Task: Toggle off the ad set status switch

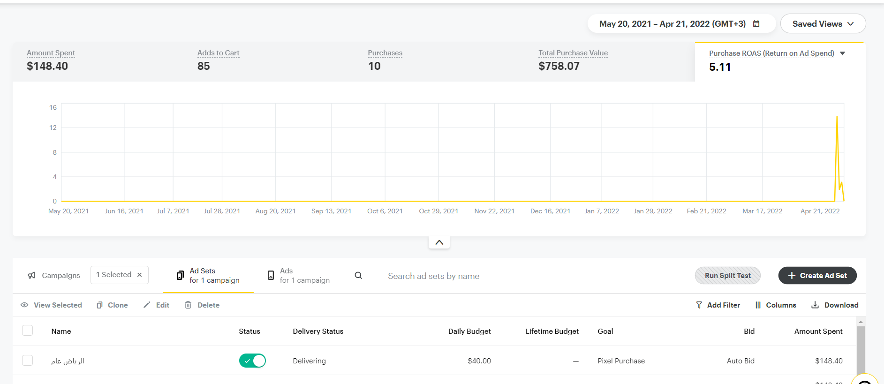Action: (252, 361)
